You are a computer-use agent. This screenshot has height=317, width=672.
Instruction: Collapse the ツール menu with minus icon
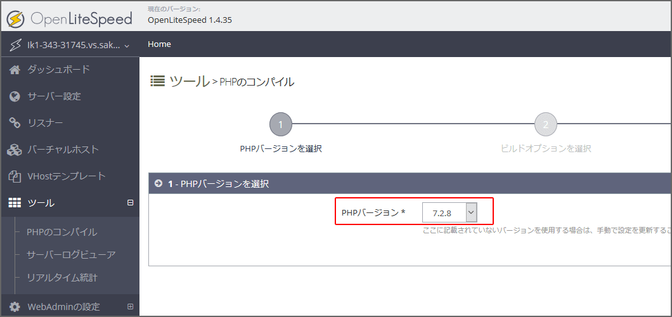131,203
